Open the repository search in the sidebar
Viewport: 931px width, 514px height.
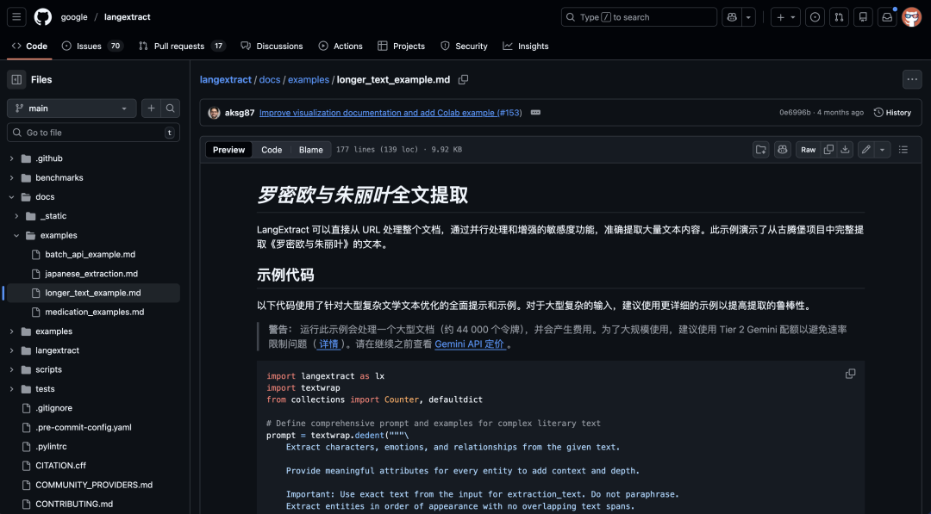pyautogui.click(x=171, y=108)
